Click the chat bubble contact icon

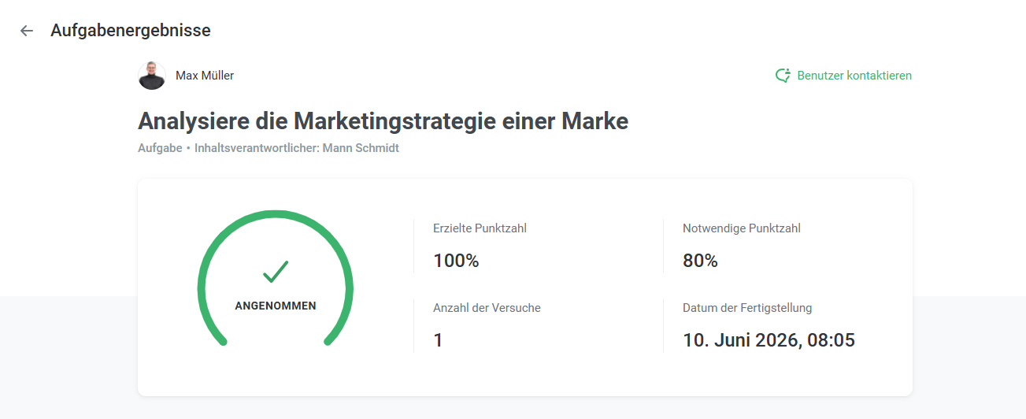click(783, 76)
